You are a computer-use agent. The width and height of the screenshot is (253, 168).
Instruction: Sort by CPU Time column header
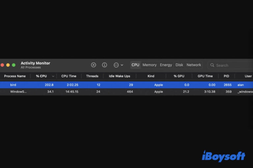click(x=69, y=76)
